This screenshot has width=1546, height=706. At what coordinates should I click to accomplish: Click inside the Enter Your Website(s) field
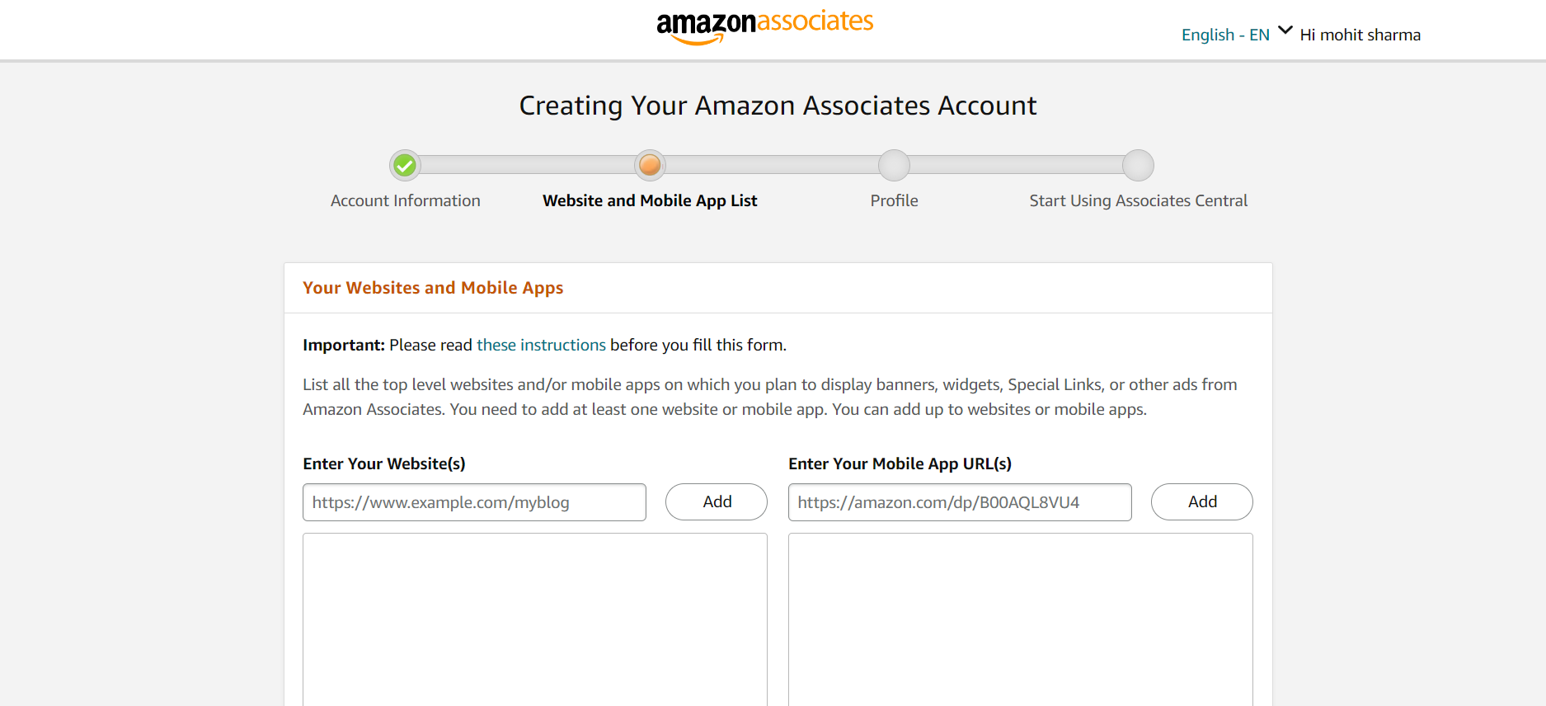[474, 501]
